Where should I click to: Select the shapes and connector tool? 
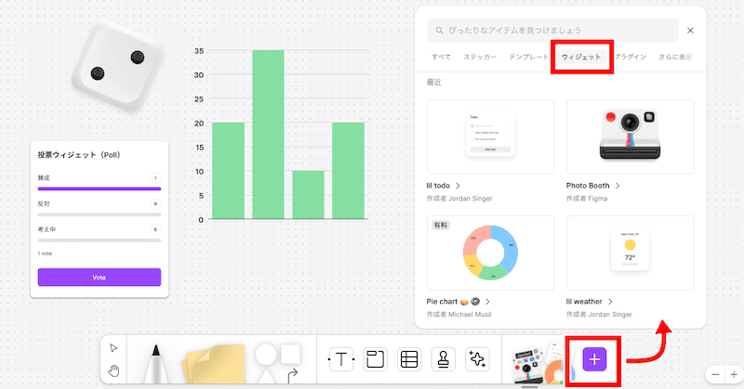click(x=277, y=361)
